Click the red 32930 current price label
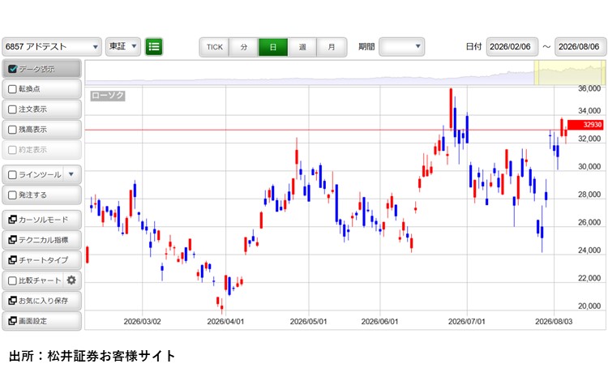The width and height of the screenshot is (608, 368). coord(585,125)
